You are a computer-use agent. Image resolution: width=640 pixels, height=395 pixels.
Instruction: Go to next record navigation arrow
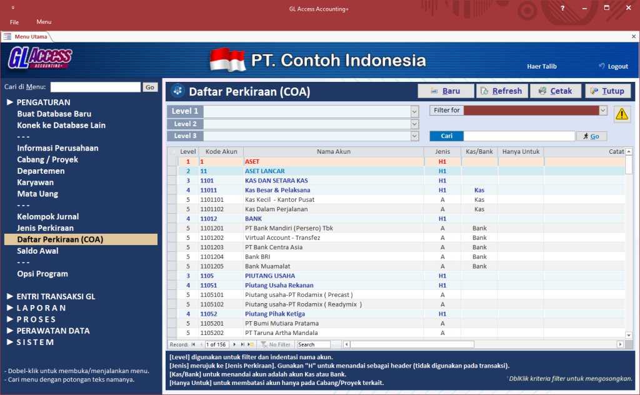point(234,344)
